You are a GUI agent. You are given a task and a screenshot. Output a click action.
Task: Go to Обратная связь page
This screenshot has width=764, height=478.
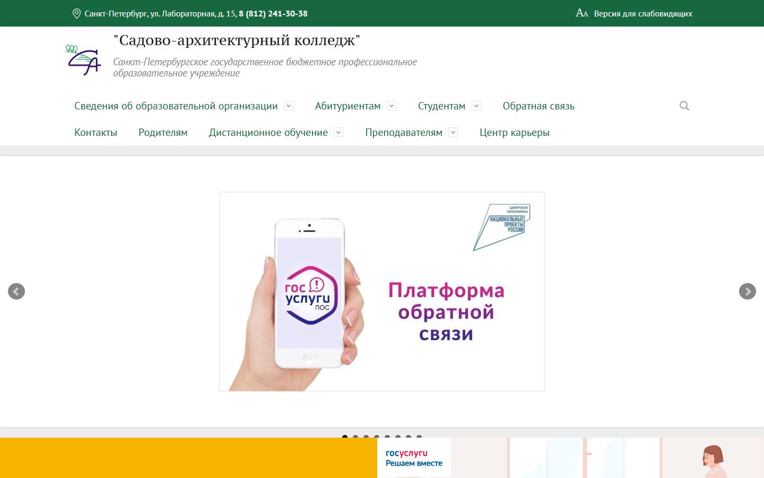pyautogui.click(x=539, y=106)
